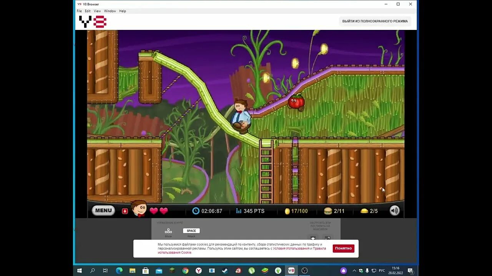
Task: Click the SPACE attack key hint
Action: (191, 231)
